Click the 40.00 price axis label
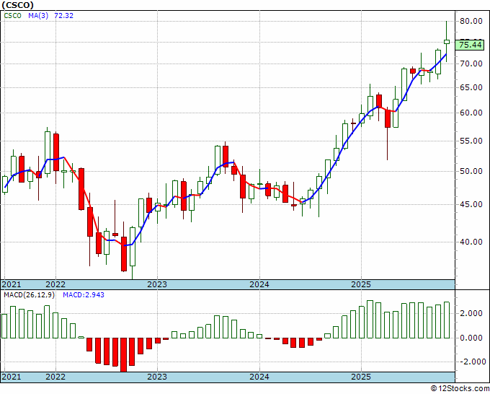Screen dimensions: 490x394 click(471, 242)
